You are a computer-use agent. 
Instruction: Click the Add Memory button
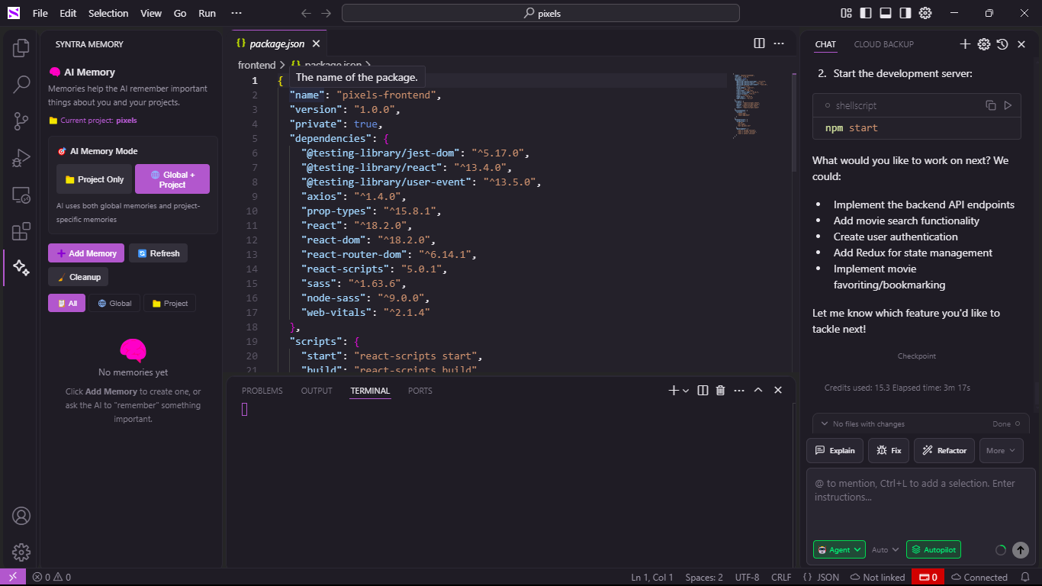point(86,253)
